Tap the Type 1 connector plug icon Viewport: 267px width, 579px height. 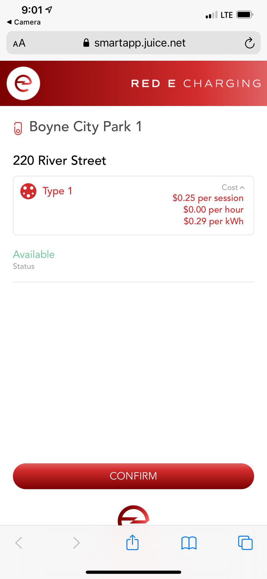28,191
